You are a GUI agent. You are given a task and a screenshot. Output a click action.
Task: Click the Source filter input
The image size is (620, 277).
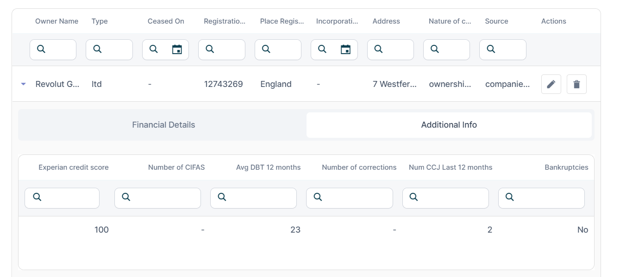click(508, 49)
